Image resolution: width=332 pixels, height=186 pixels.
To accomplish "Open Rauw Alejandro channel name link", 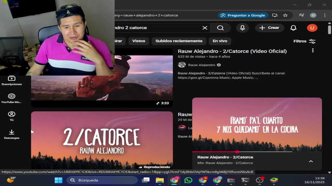I will pyautogui.click(x=202, y=65).
